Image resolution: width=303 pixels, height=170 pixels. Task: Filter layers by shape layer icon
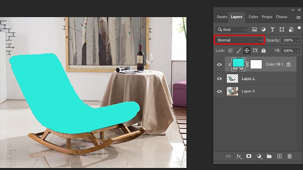coord(282,29)
